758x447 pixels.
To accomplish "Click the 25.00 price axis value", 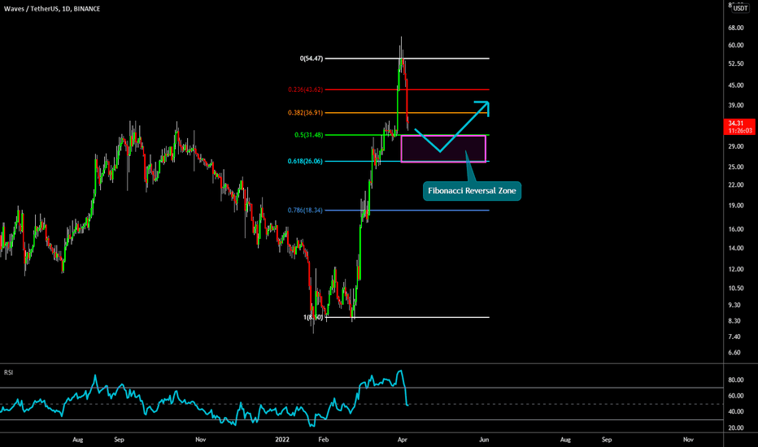I will (x=736, y=167).
